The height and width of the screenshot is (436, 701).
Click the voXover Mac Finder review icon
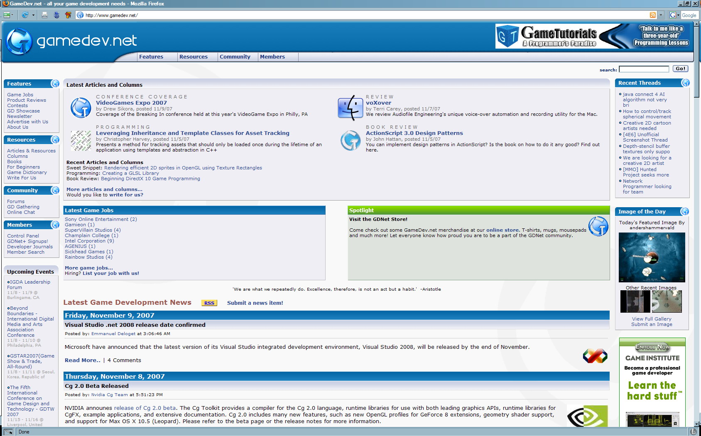[350, 108]
